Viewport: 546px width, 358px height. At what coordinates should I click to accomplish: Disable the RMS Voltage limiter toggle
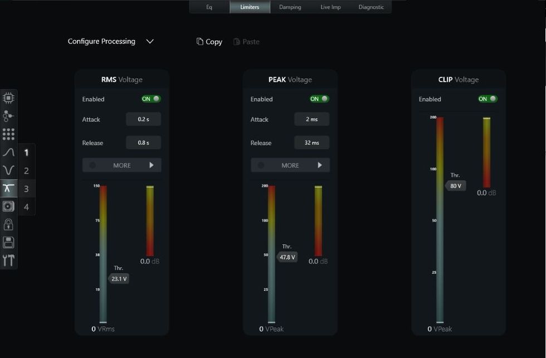click(150, 99)
